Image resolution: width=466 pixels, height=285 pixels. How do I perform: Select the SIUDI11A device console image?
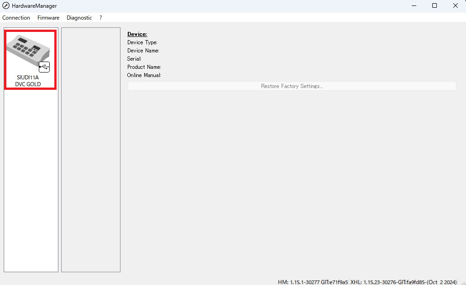(x=27, y=49)
